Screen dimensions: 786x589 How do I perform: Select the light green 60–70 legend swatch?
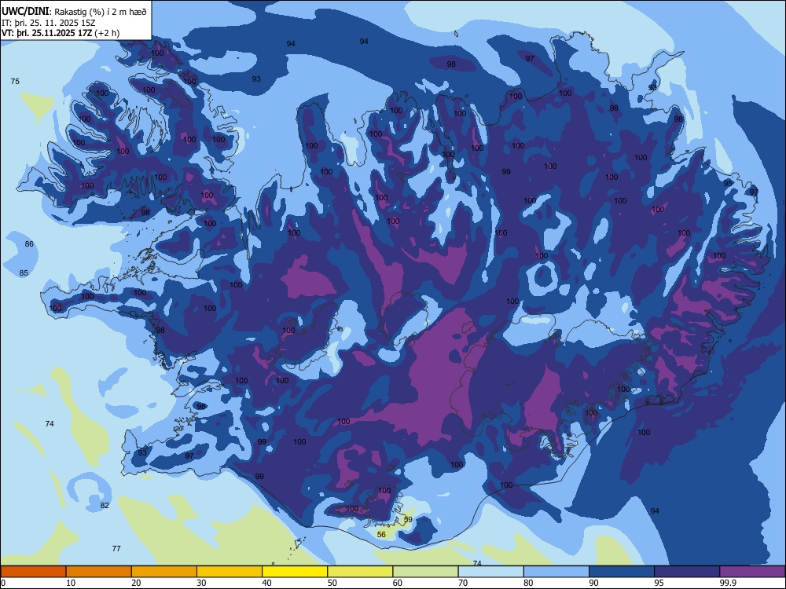click(425, 572)
